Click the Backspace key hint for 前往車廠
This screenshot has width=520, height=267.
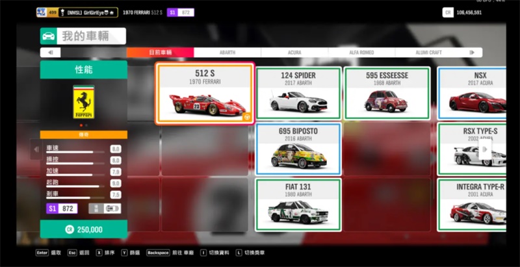pyautogui.click(x=158, y=253)
